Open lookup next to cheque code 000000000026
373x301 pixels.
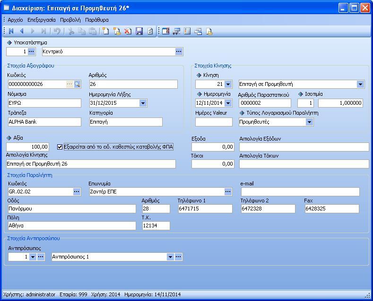pos(69,84)
